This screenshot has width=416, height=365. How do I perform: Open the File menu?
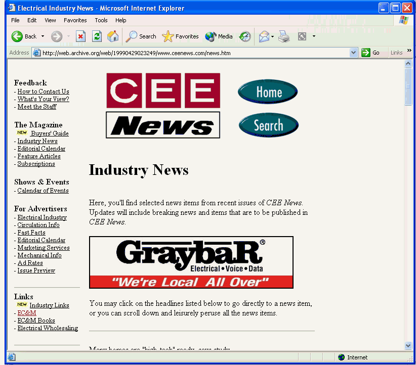click(x=15, y=20)
